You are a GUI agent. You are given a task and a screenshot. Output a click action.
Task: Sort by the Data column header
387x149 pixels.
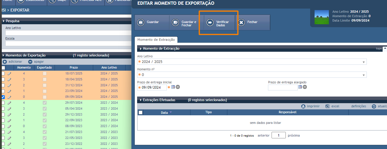pos(164,113)
